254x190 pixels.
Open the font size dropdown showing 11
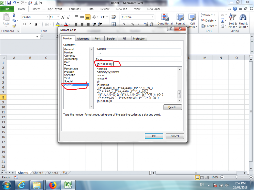click(x=58, y=17)
